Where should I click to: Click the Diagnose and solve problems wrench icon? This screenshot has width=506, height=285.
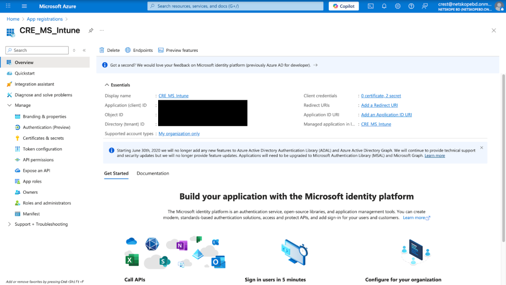(x=9, y=95)
